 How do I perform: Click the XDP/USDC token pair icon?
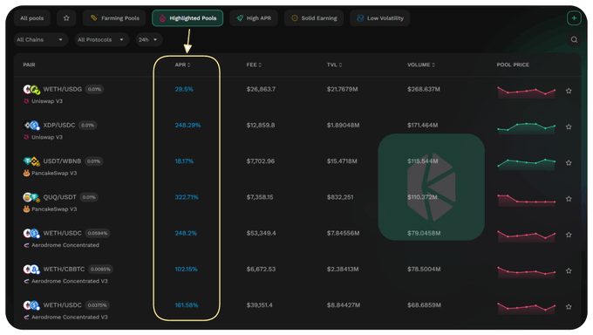[31, 126]
